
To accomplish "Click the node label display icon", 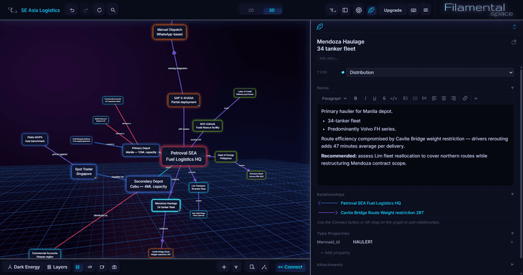I will pos(102,267).
